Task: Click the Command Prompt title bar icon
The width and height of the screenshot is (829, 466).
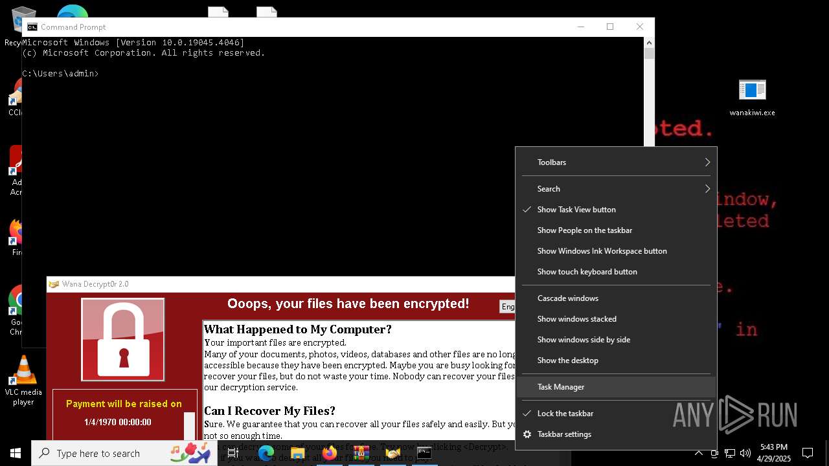Action: click(32, 27)
